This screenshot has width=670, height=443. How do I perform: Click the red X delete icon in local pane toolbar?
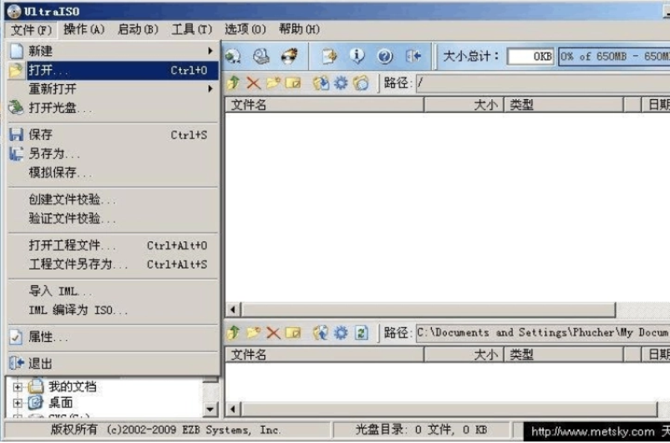(x=273, y=332)
